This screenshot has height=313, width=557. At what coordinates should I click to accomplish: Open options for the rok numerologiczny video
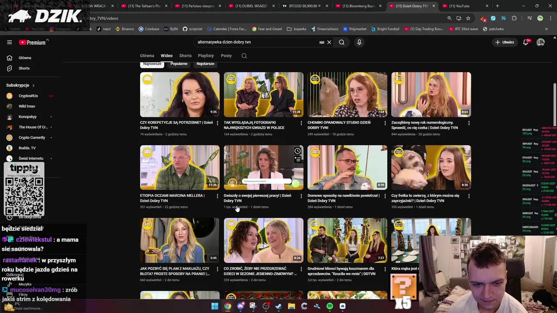click(x=469, y=123)
